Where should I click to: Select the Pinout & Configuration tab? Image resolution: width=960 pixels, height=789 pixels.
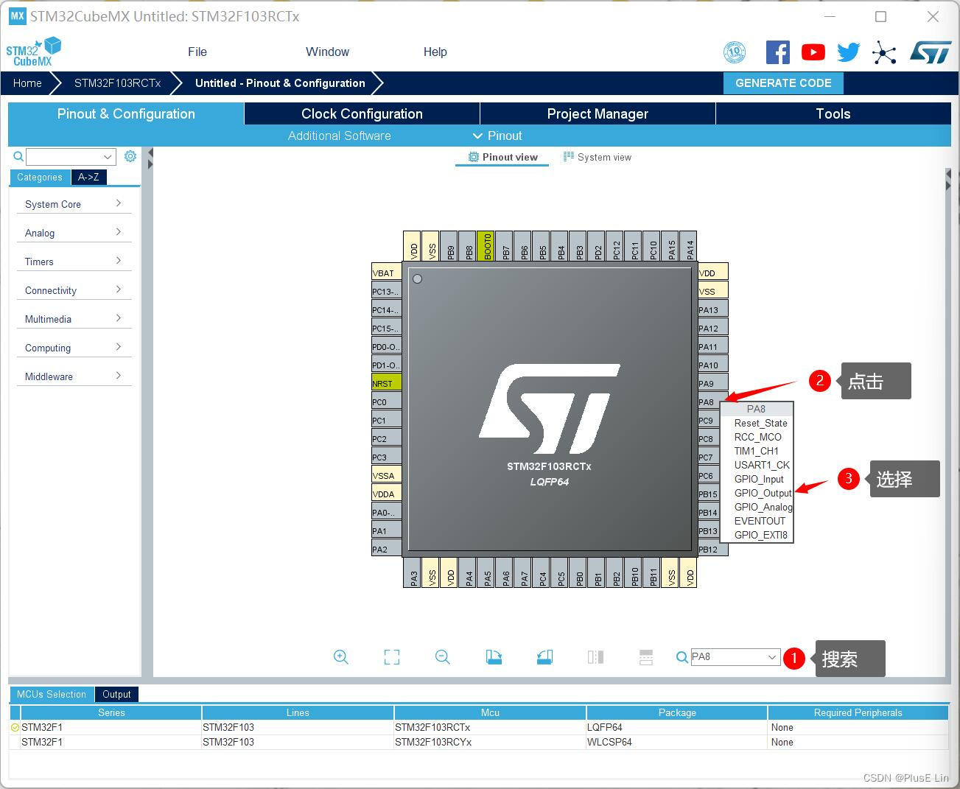point(126,113)
